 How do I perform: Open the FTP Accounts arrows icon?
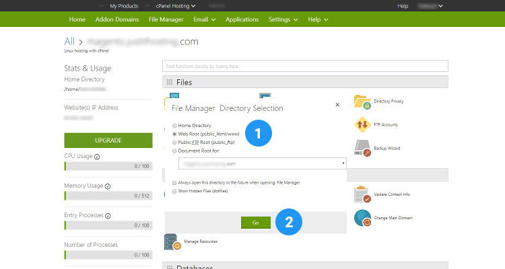coord(362,125)
